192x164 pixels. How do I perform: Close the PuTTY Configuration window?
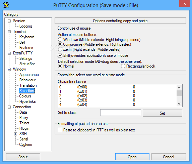[185, 4]
